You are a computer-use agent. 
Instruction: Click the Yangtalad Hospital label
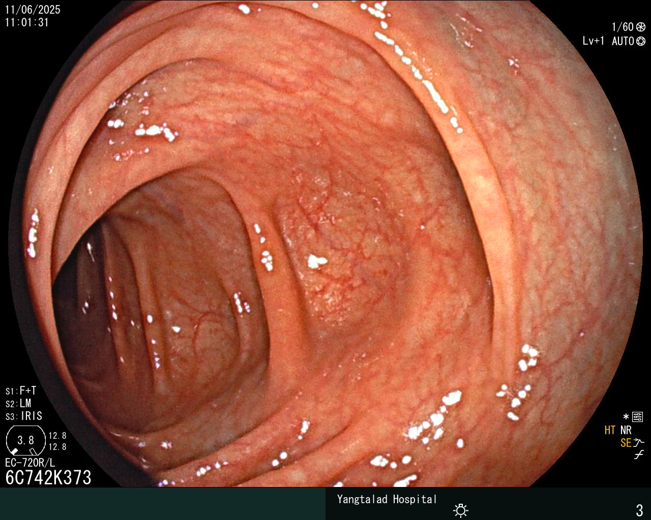[x=387, y=499]
